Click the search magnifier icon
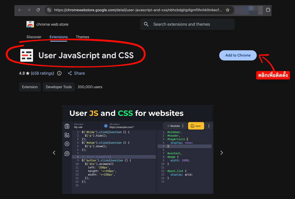 [x=146, y=24]
